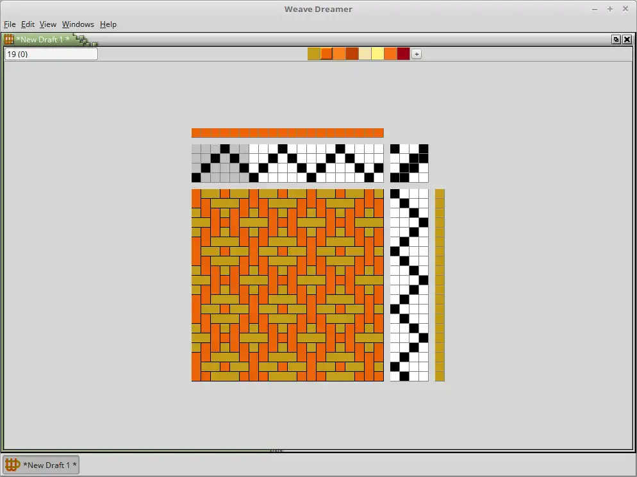The height and width of the screenshot is (477, 637).
Task: Open the Windows menu
Action: click(78, 24)
